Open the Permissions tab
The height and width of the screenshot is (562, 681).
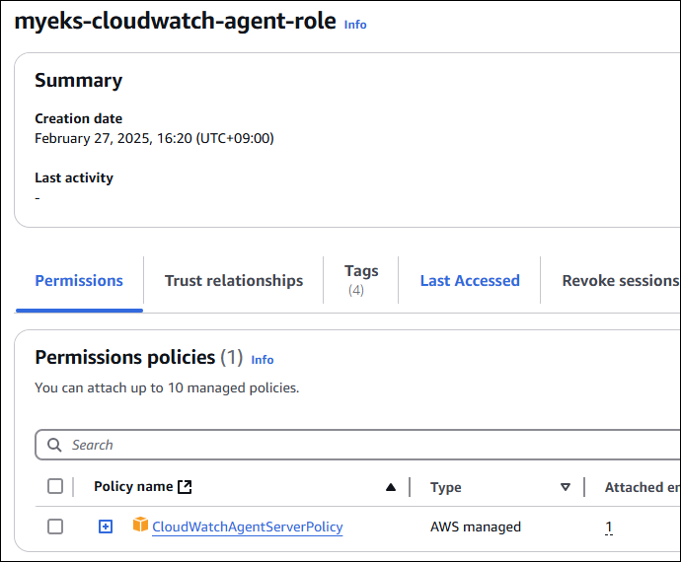tap(79, 281)
